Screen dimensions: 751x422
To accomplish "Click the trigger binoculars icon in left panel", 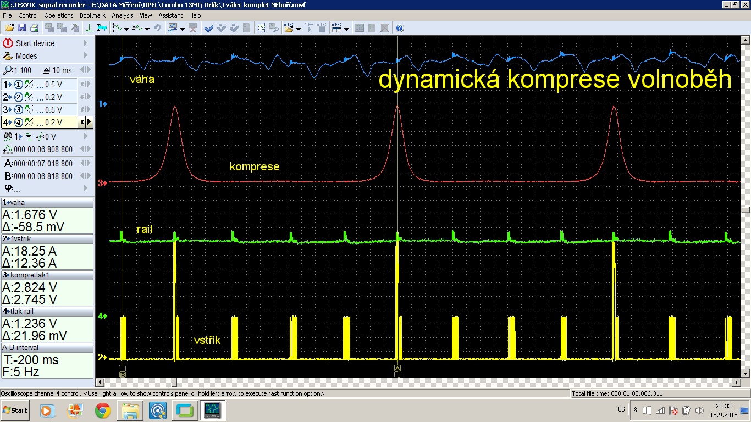I will coord(8,136).
